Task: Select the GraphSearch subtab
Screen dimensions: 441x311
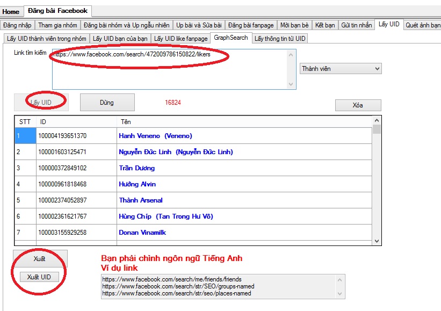Action: tap(231, 38)
